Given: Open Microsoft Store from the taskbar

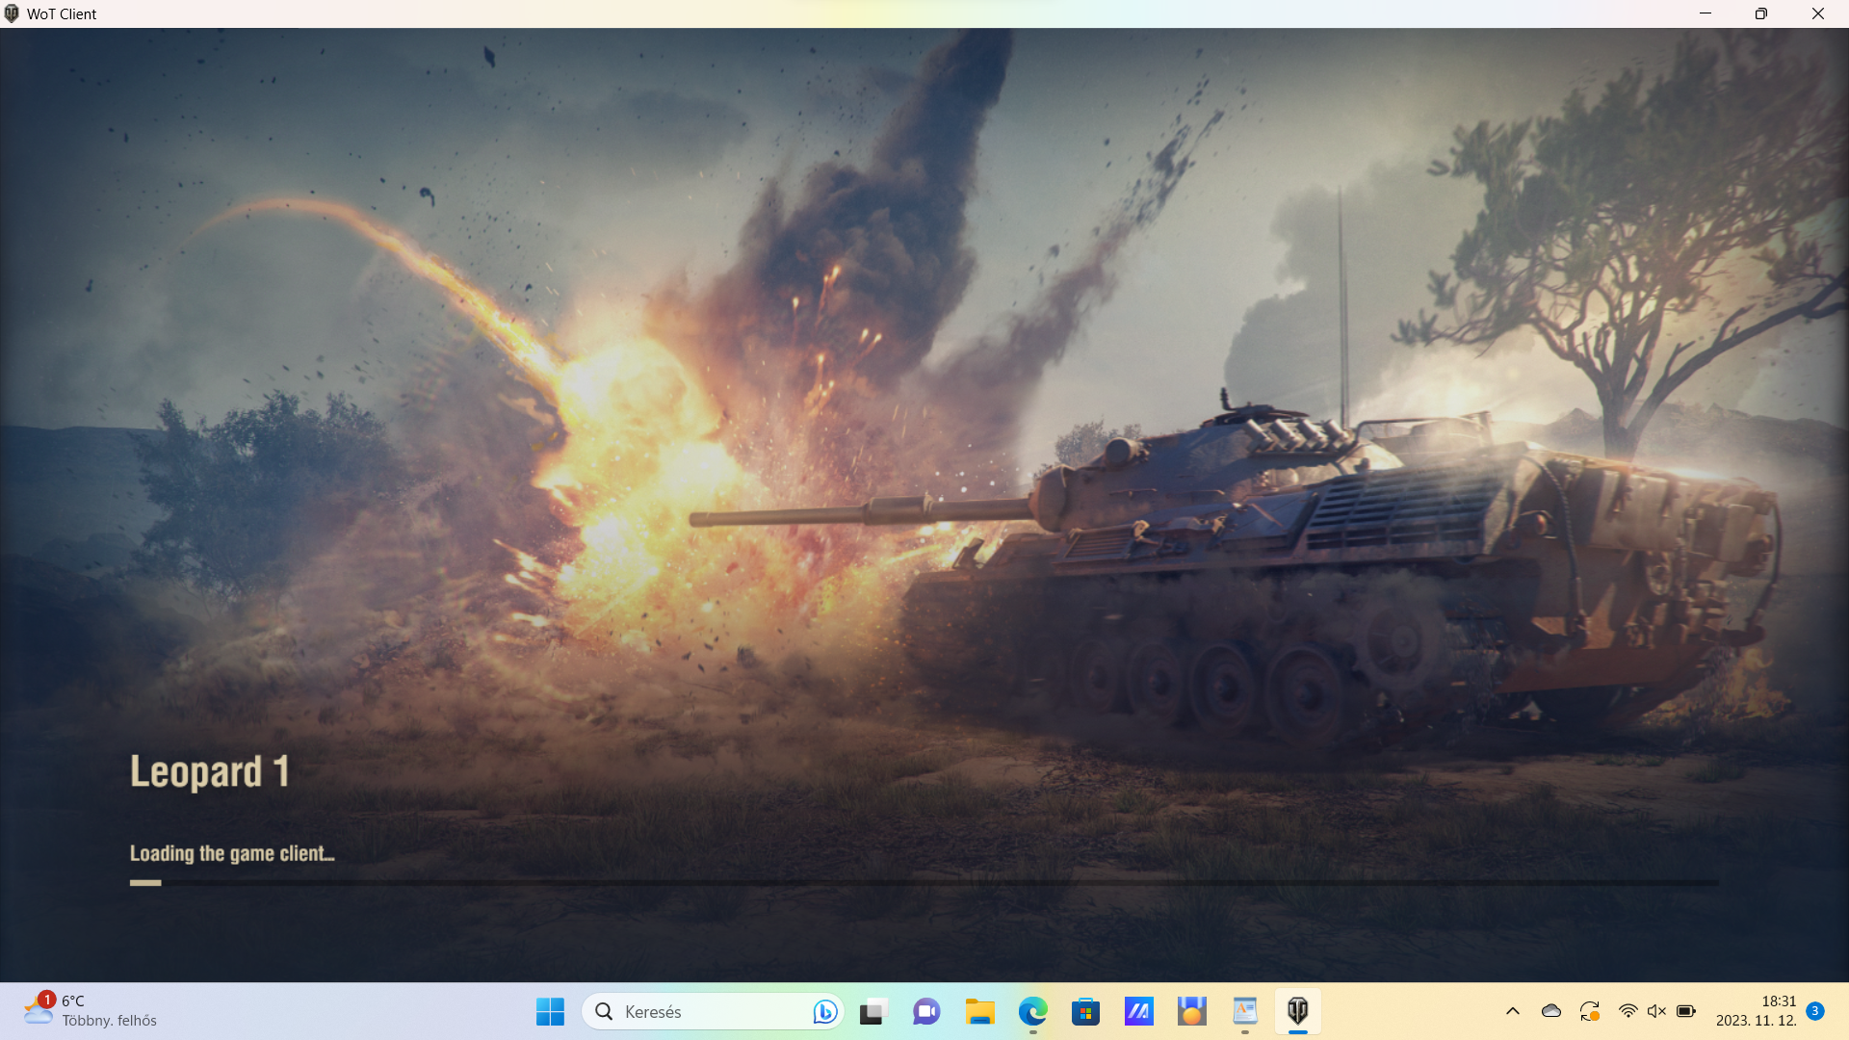Looking at the screenshot, I should pos(1086,1011).
